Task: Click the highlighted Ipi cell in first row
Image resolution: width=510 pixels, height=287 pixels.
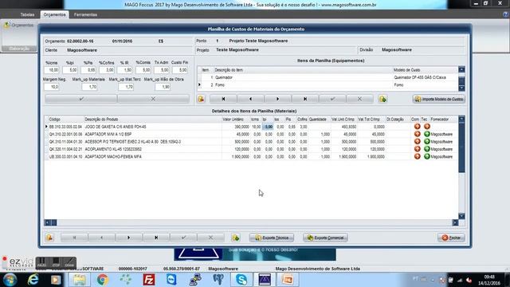Action: click(268, 127)
